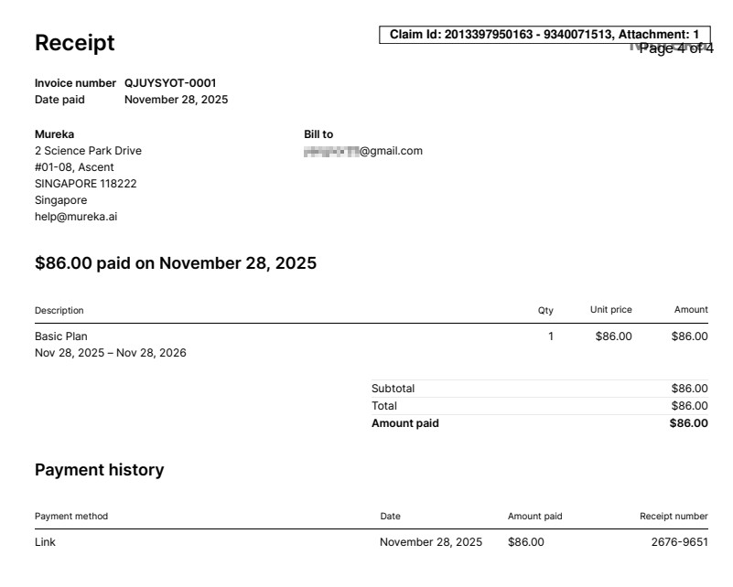
Task: Click the $86.00 paid on November 28 heading
Action: (x=176, y=263)
